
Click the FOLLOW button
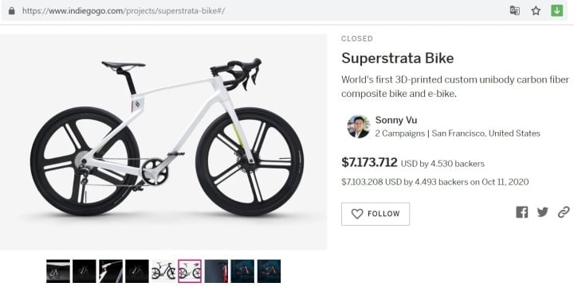[x=375, y=214]
